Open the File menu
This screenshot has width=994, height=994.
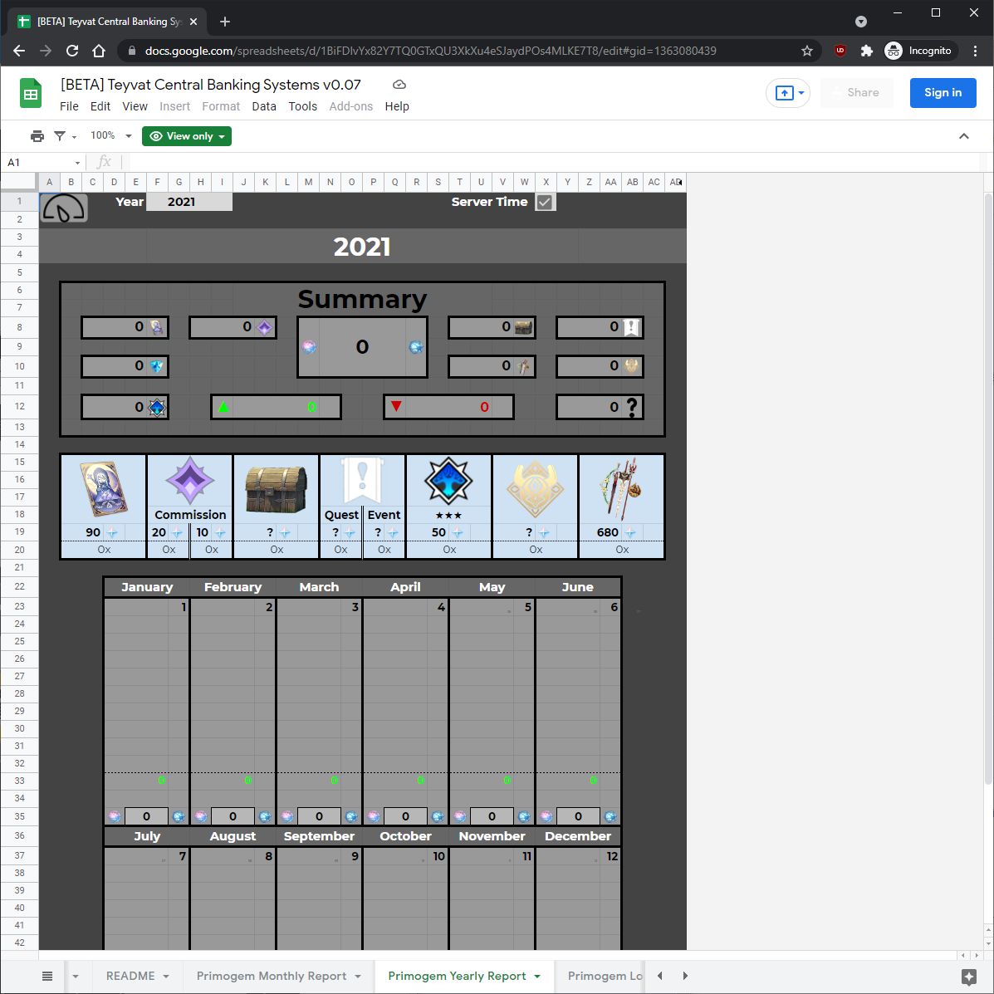click(69, 106)
